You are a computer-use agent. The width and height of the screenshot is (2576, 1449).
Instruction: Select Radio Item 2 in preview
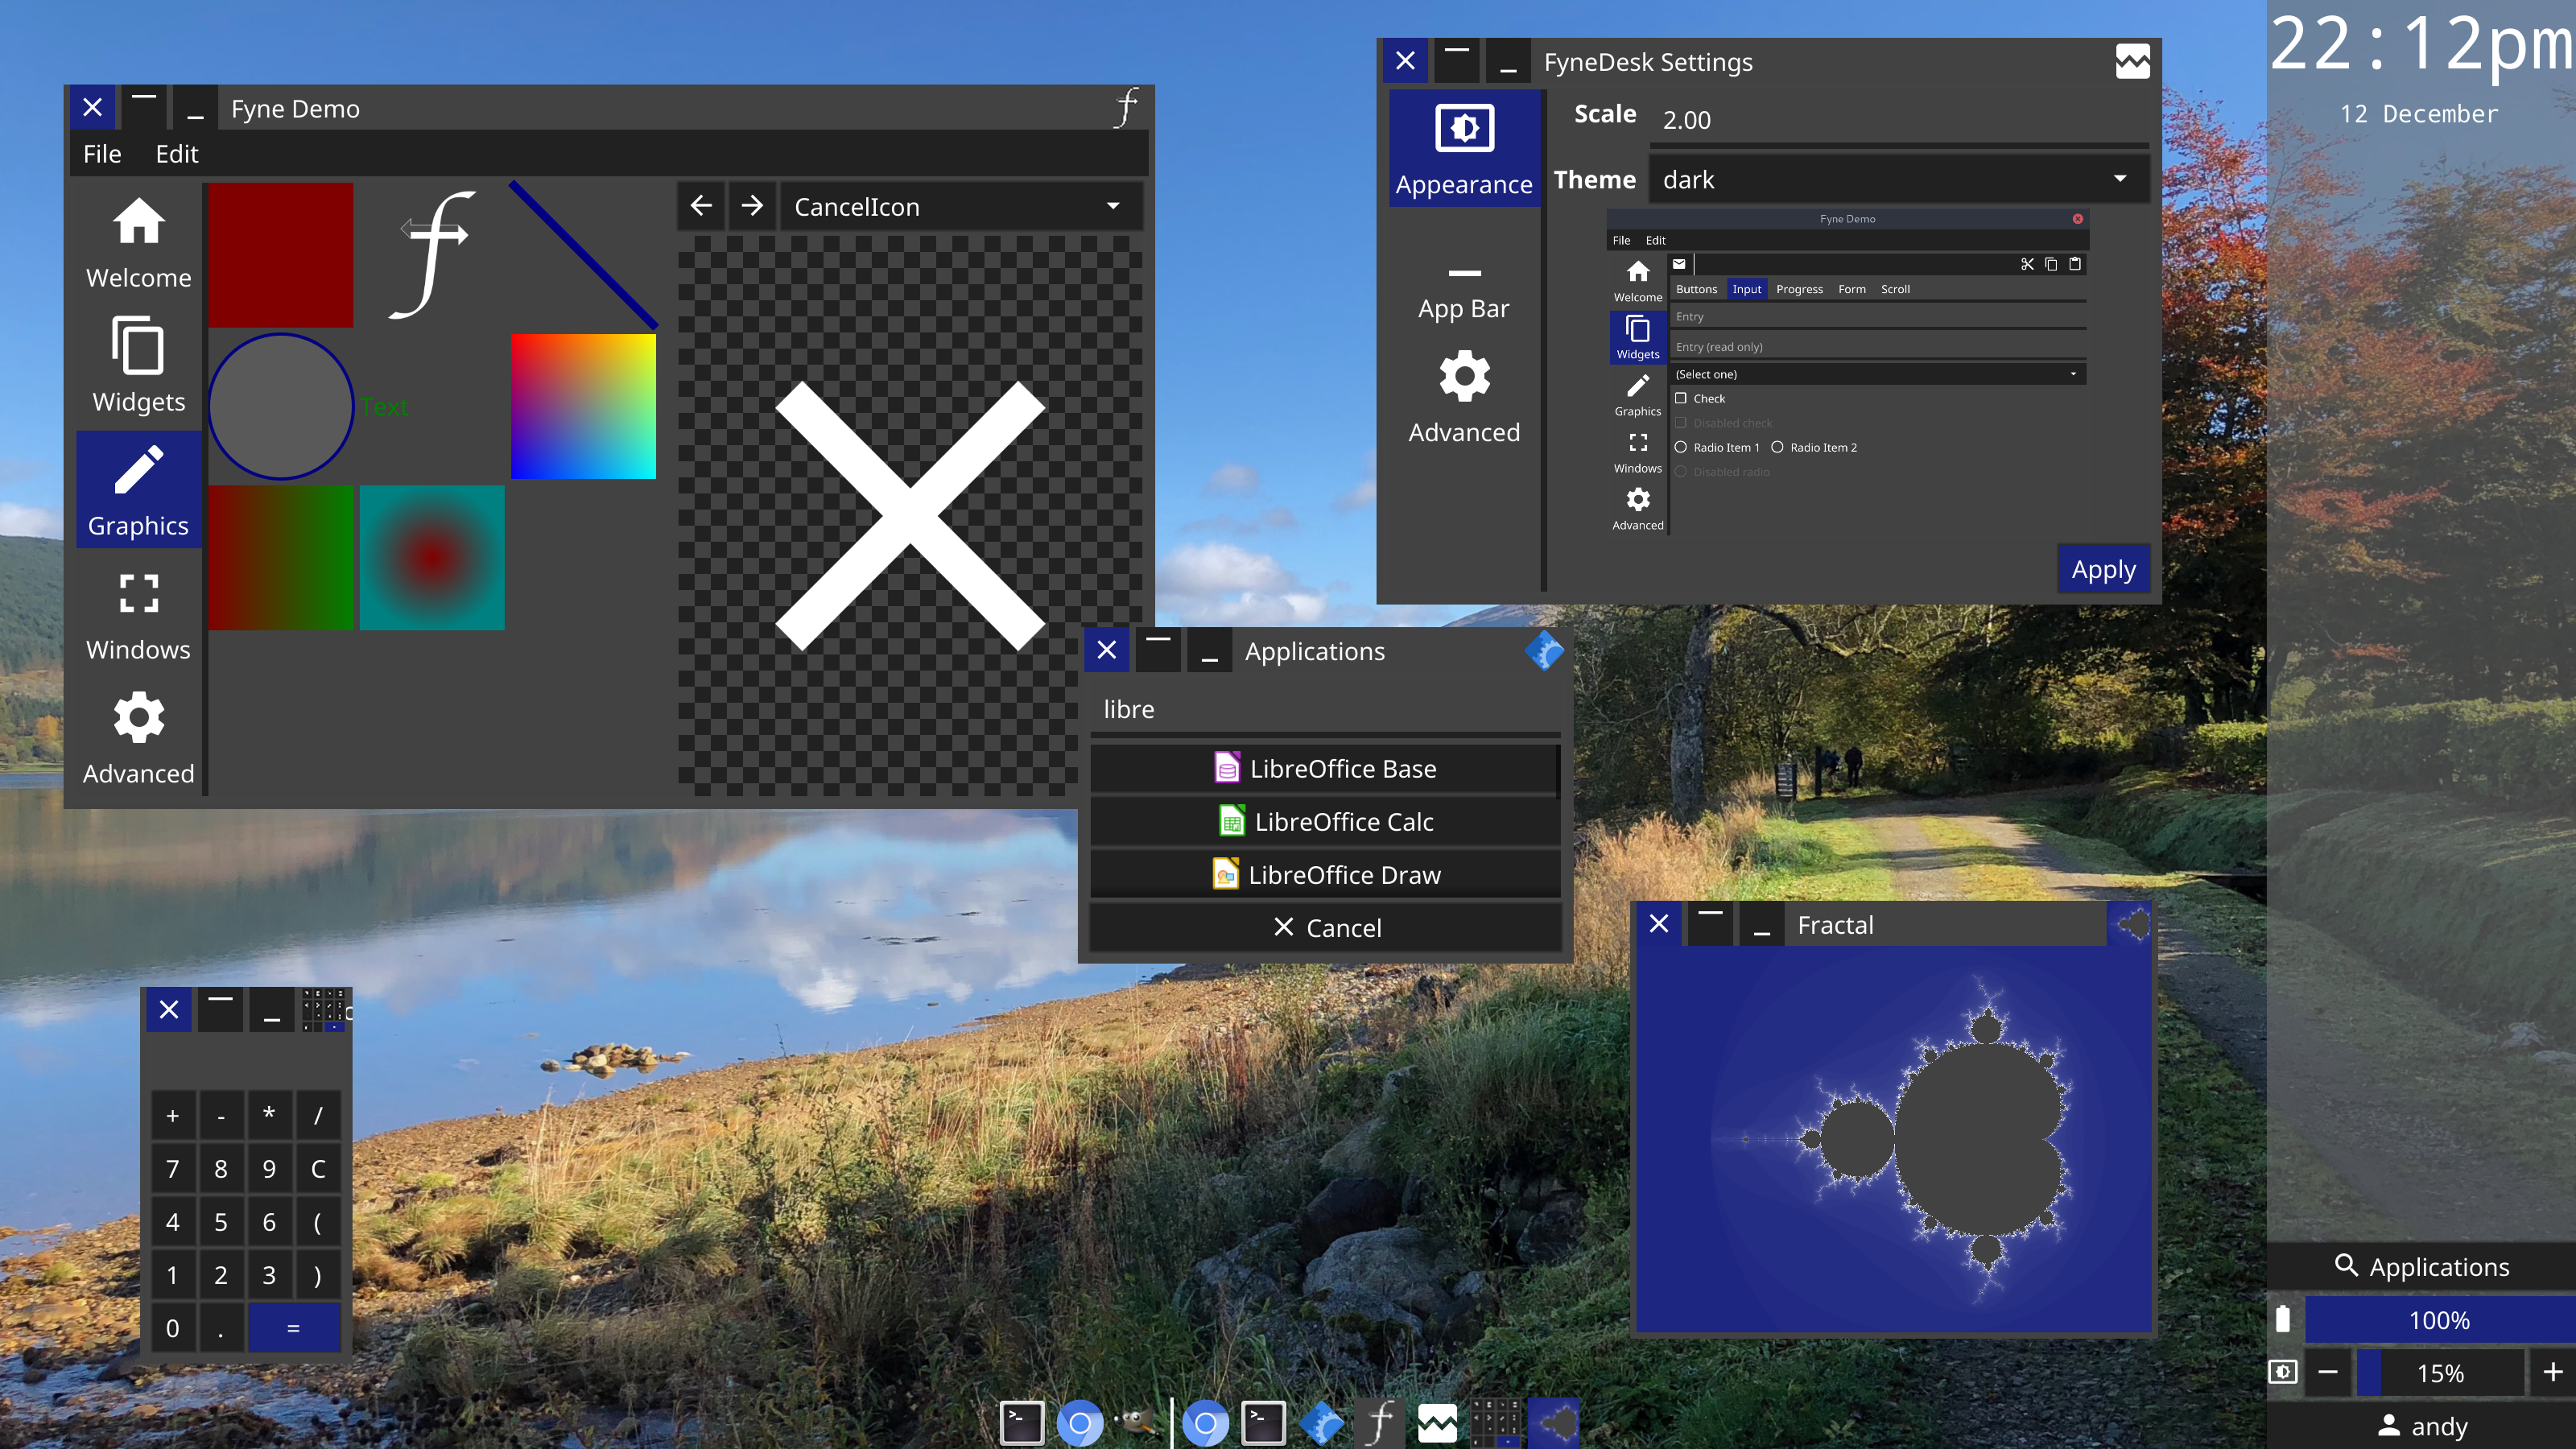coord(1777,447)
